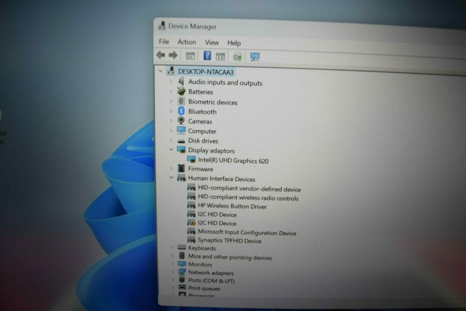Open Help via the blue question-mark icon
This screenshot has height=311, width=466.
[207, 55]
